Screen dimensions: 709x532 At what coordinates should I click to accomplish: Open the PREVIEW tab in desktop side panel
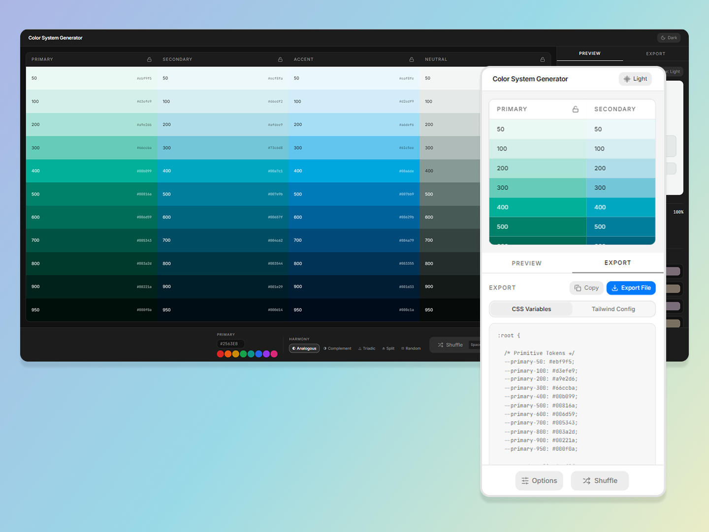590,53
